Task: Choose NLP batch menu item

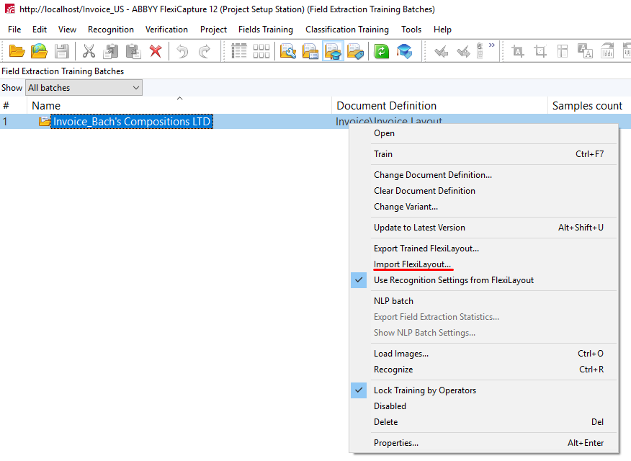Action: pyautogui.click(x=483, y=301)
